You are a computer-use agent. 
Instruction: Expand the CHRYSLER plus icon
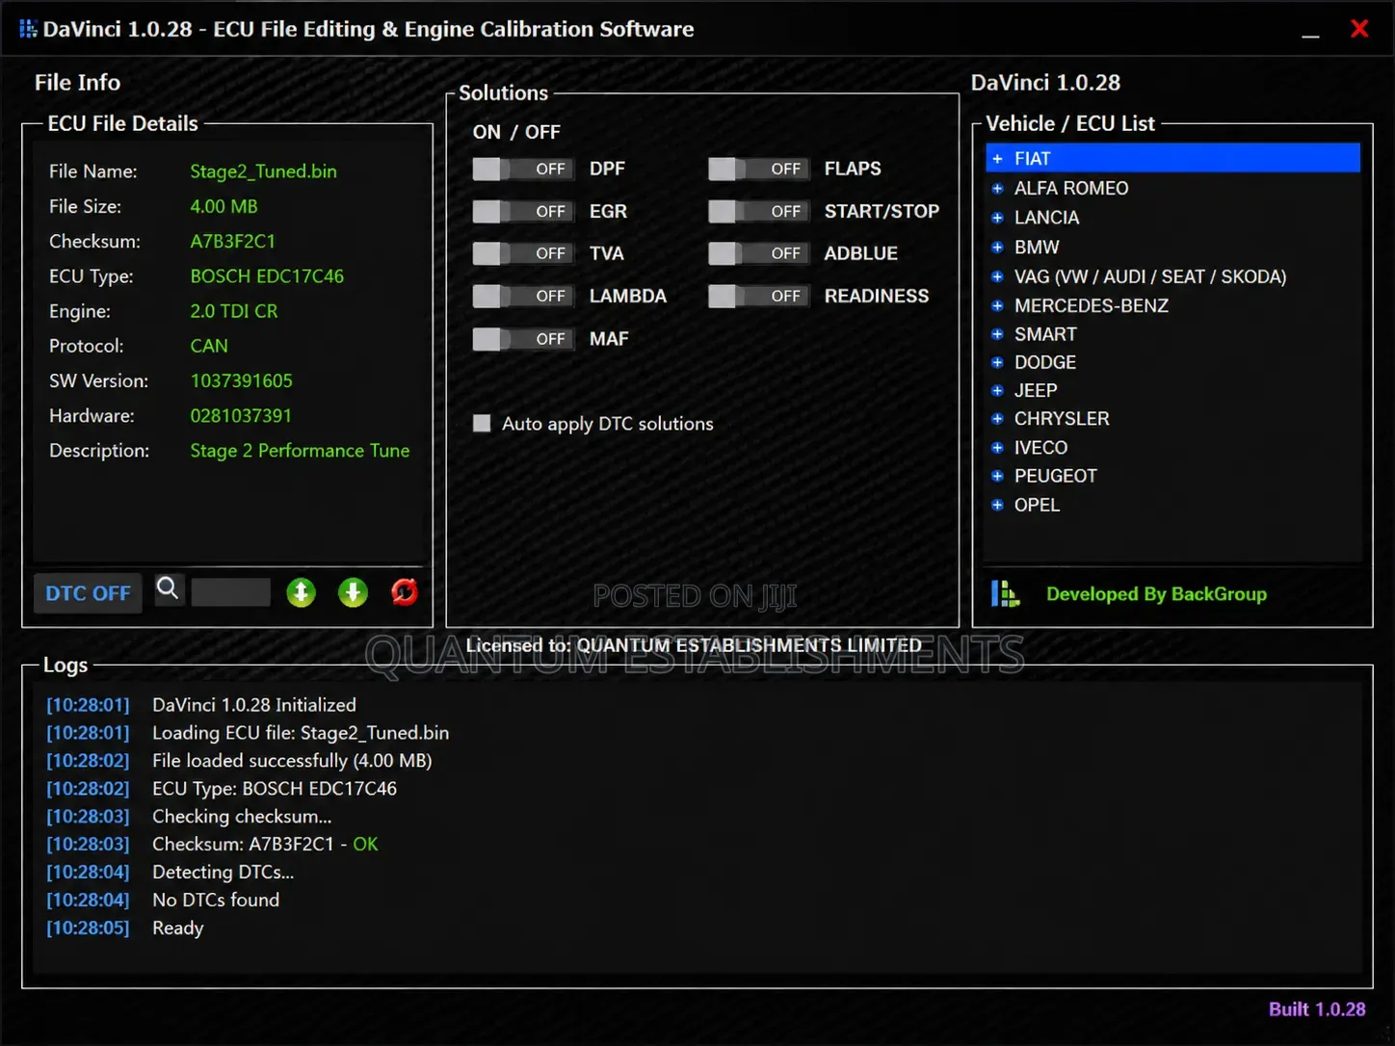pos(998,419)
